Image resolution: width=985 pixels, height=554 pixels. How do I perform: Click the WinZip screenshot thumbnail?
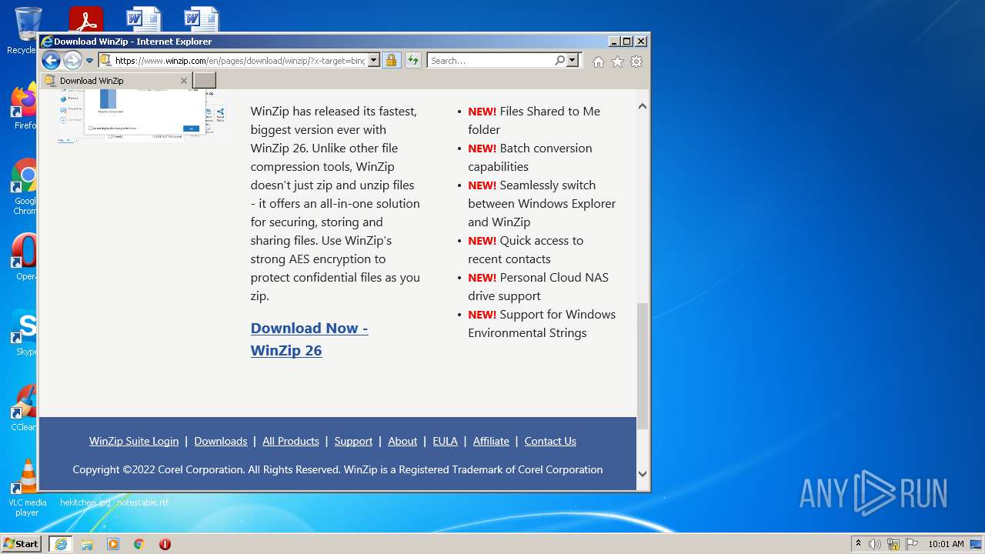(x=143, y=115)
